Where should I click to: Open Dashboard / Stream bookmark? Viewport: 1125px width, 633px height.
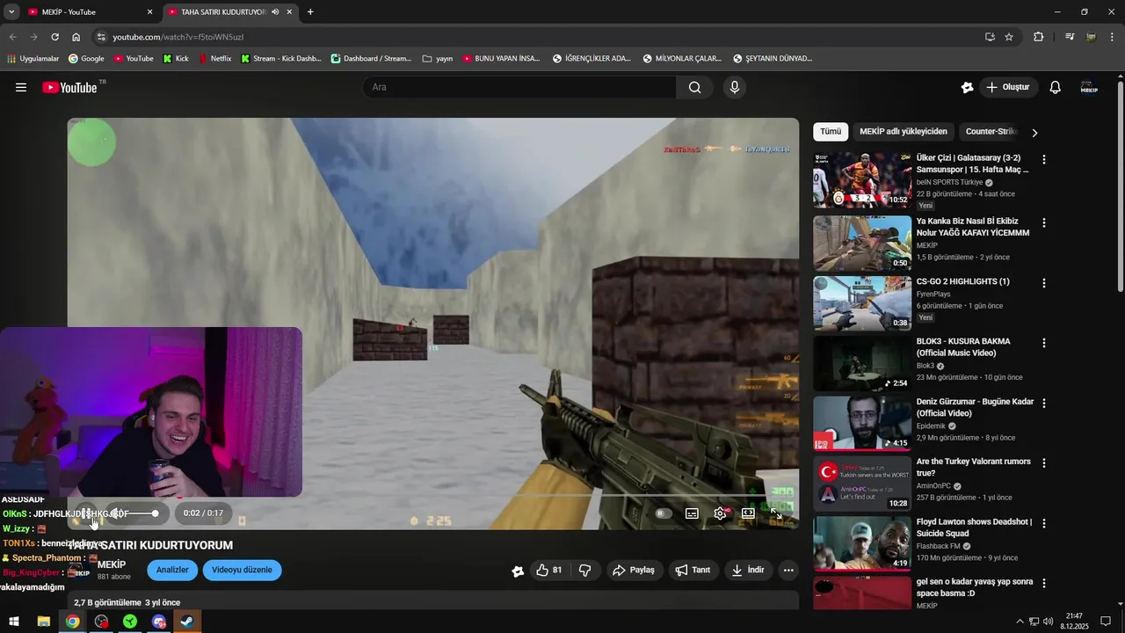coord(371,59)
